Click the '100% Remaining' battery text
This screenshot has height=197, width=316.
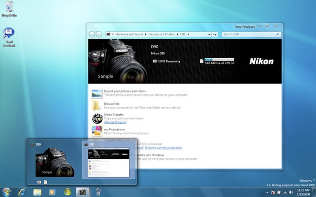click(169, 61)
